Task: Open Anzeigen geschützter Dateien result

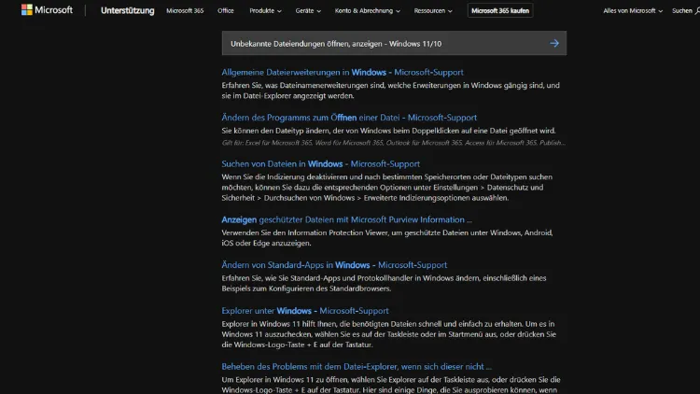Action: tap(346, 219)
